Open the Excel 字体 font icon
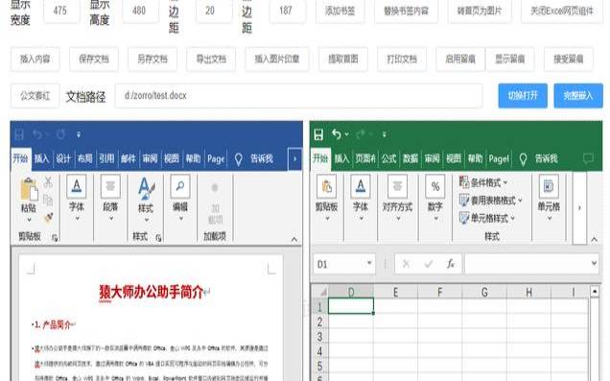The image size is (610, 381). click(x=361, y=186)
